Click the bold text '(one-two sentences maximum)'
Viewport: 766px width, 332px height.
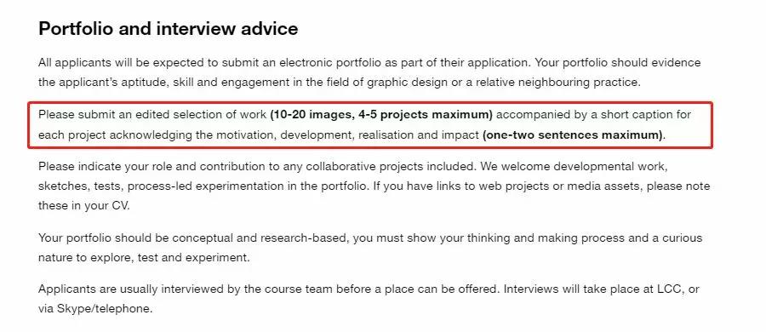point(573,135)
